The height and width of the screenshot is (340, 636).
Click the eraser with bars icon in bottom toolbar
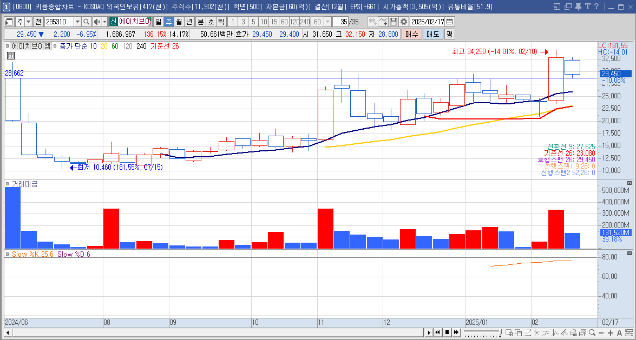[574, 333]
